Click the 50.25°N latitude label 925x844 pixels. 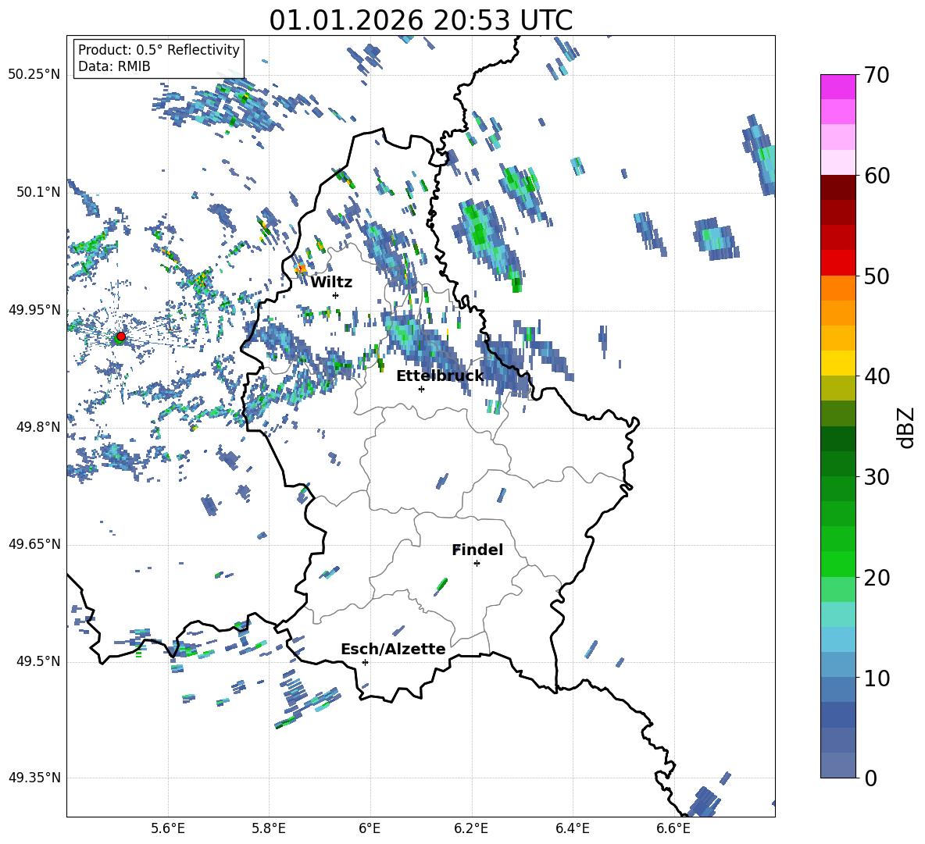point(34,75)
